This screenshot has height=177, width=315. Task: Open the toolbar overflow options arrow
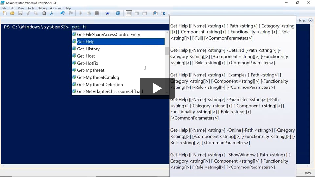tap(169, 14)
